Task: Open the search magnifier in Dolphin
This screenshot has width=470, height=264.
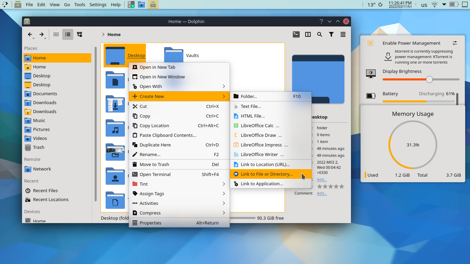Action: click(x=320, y=34)
